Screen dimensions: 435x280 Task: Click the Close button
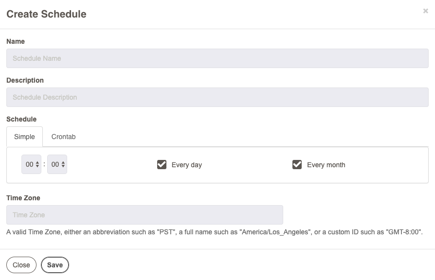pyautogui.click(x=21, y=265)
